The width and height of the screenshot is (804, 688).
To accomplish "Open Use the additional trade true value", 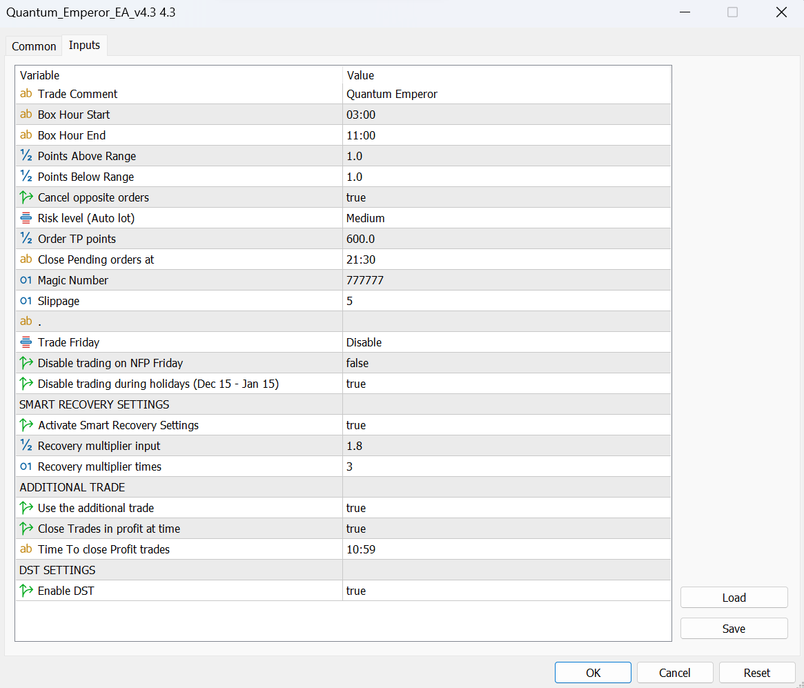I will point(507,508).
